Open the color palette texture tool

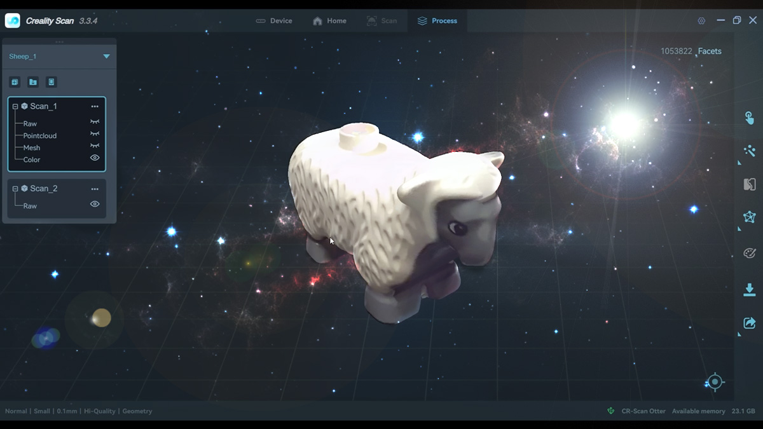749,254
